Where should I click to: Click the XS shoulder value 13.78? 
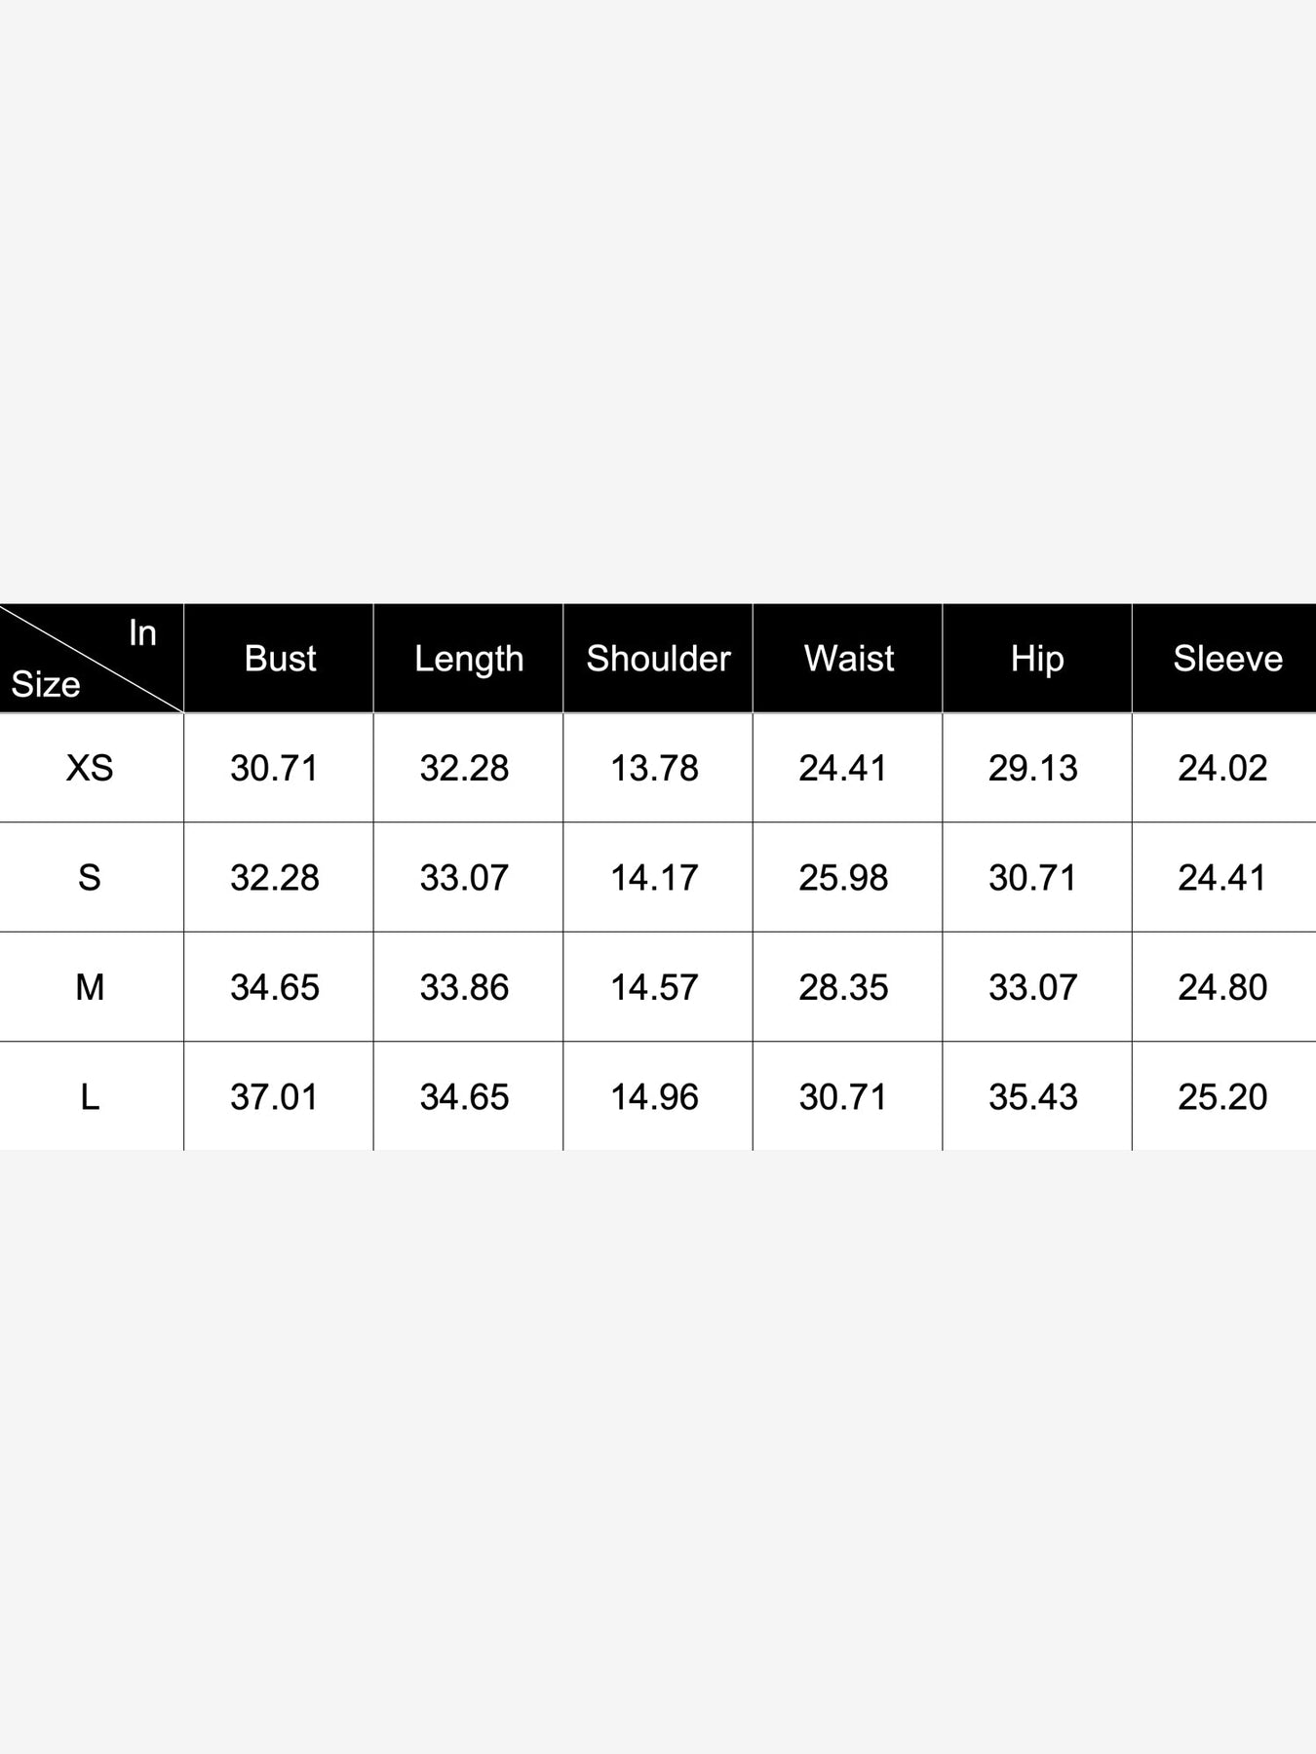click(x=654, y=768)
